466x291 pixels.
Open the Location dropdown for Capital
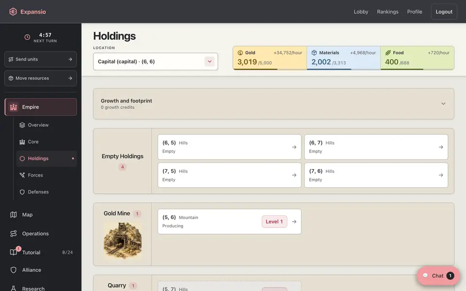coord(155,62)
